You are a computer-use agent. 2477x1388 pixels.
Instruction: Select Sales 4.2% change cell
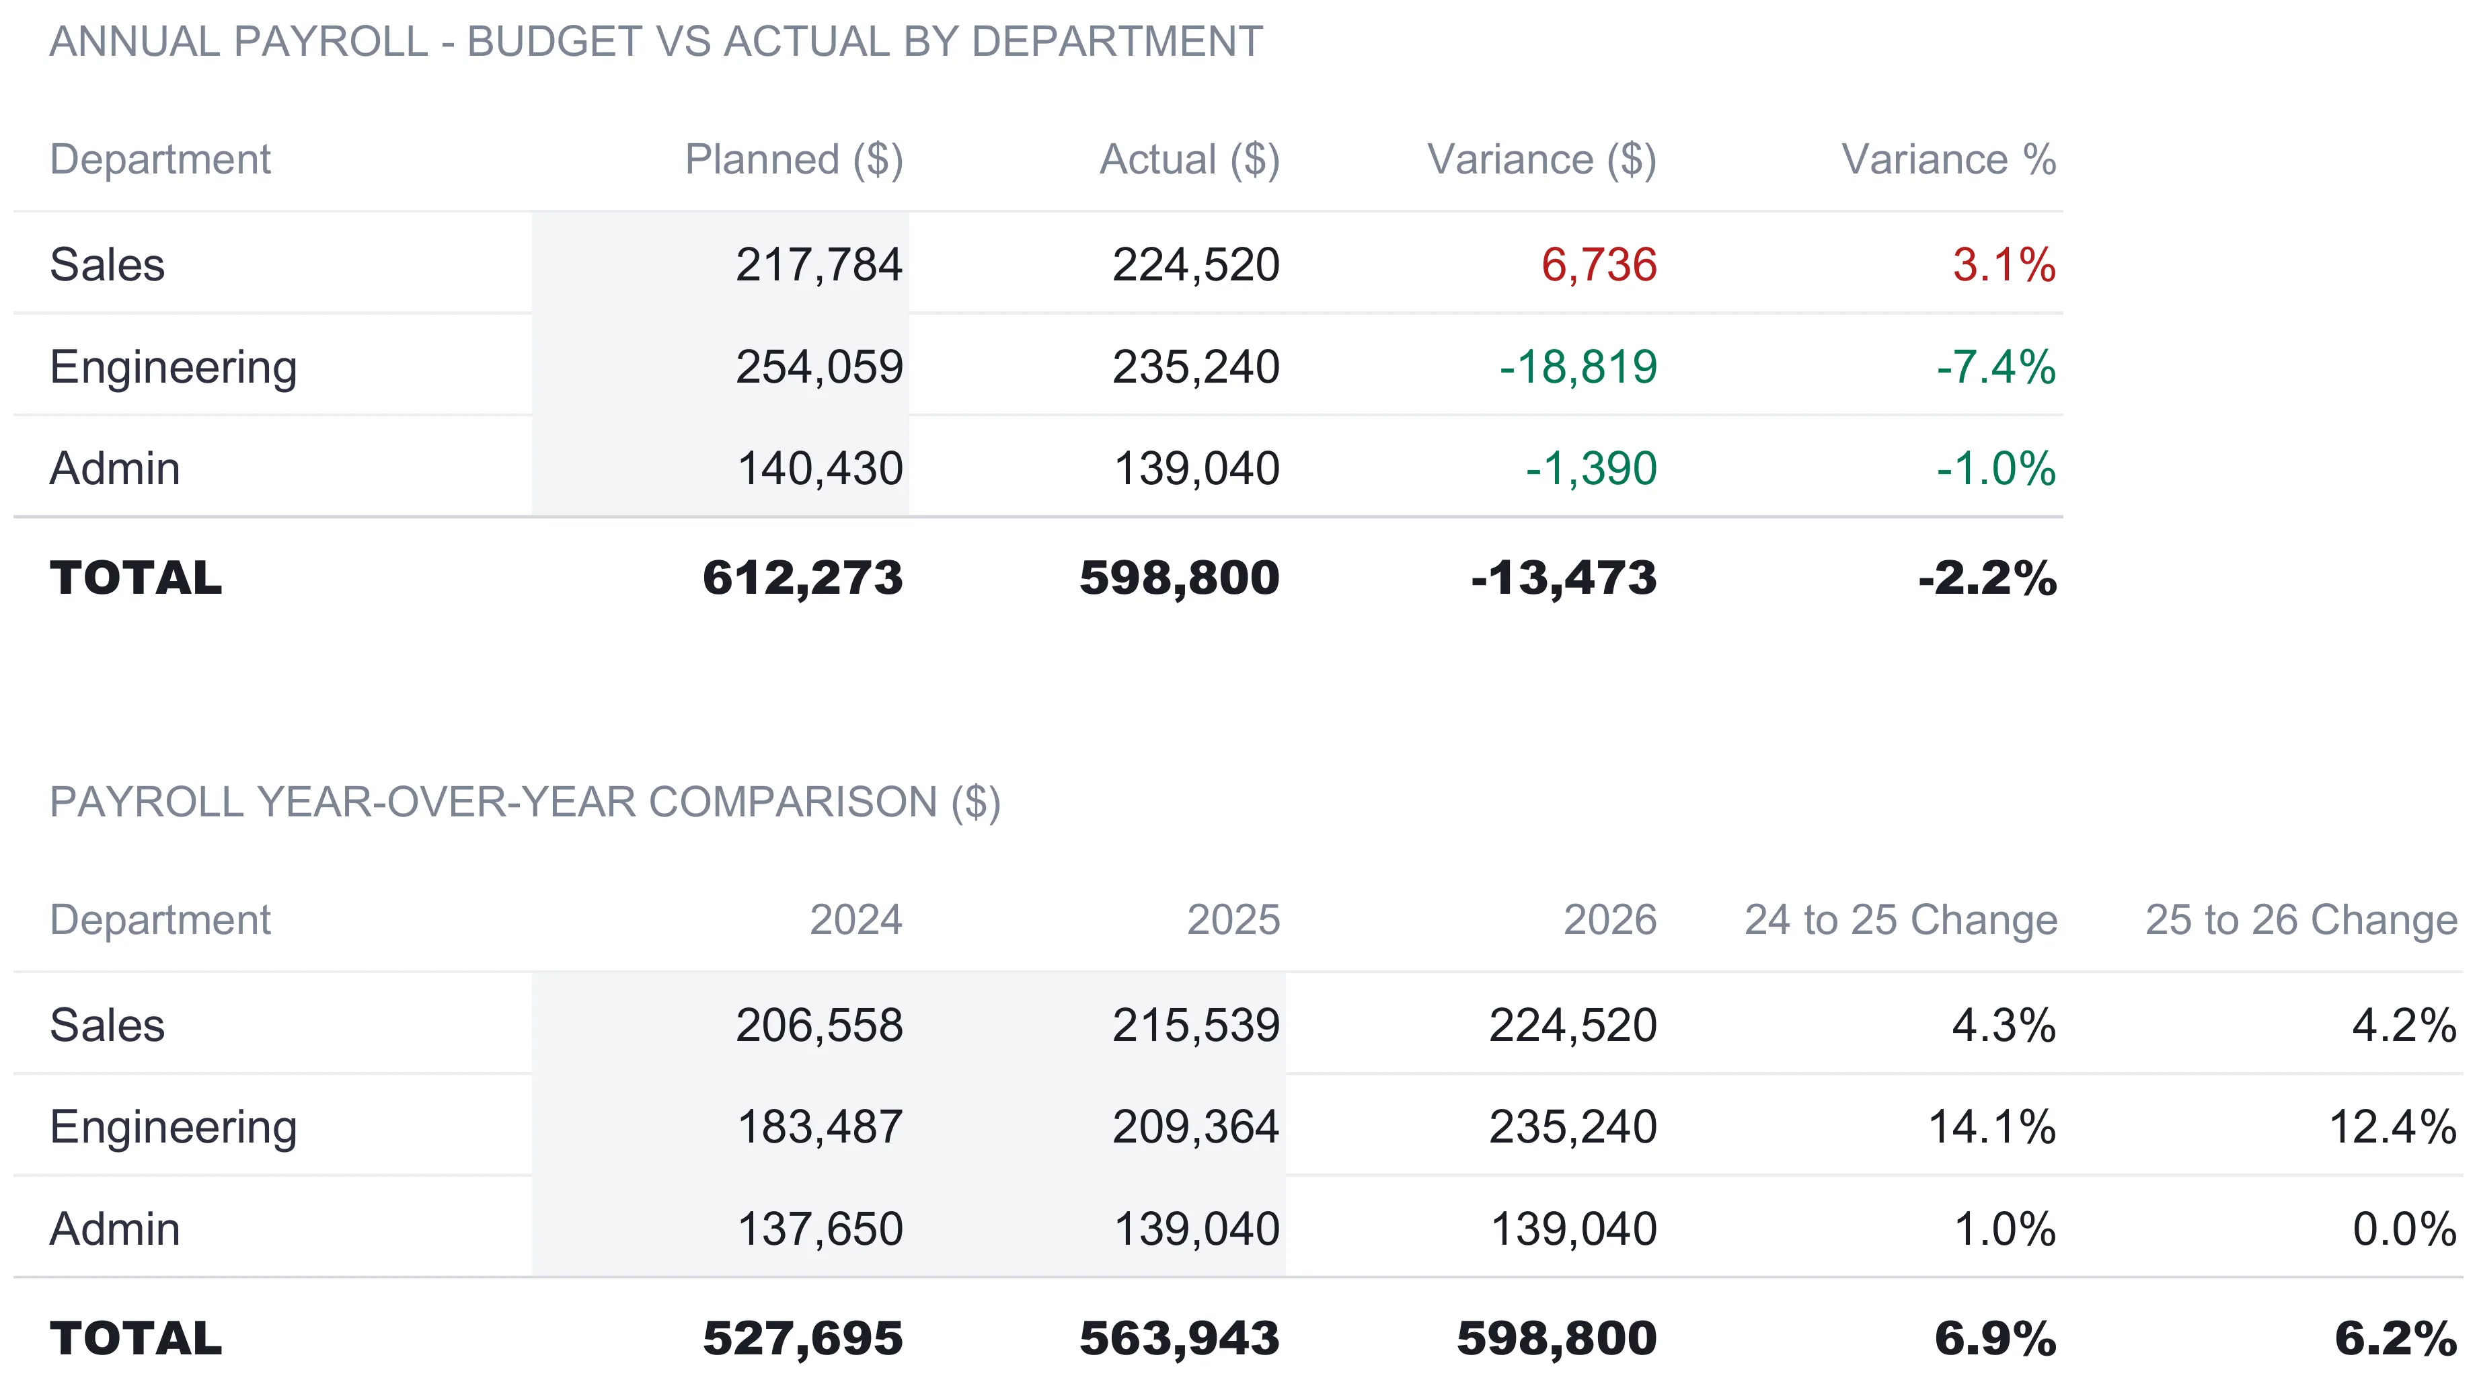(2405, 1025)
